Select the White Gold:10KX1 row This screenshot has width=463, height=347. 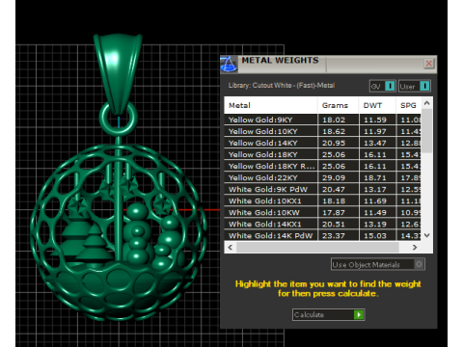322,200
